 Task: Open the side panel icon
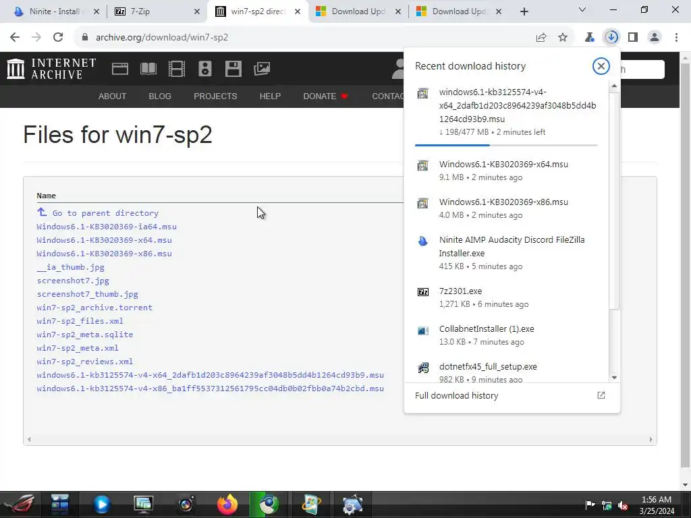(x=633, y=38)
